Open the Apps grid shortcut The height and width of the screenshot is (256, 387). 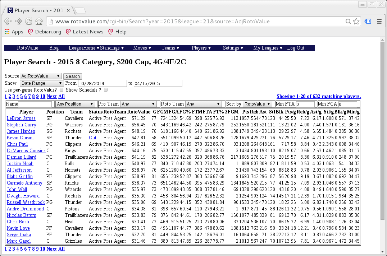click(x=14, y=32)
